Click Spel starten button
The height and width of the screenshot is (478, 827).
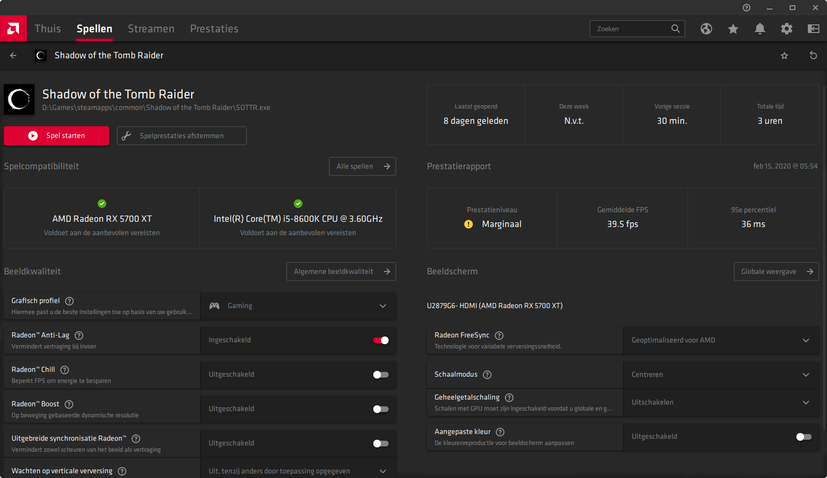56,136
